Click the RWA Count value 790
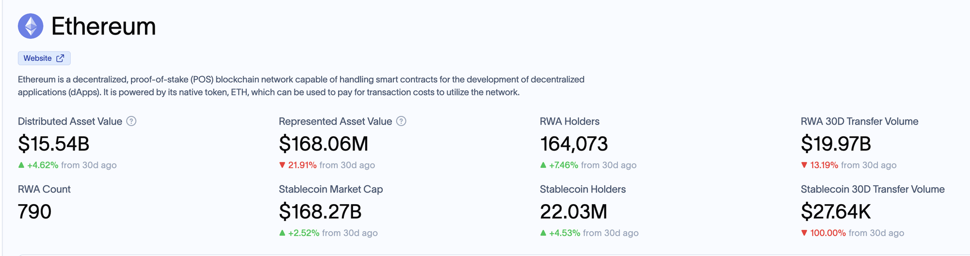Viewport: 970px width, 256px height. [x=34, y=212]
